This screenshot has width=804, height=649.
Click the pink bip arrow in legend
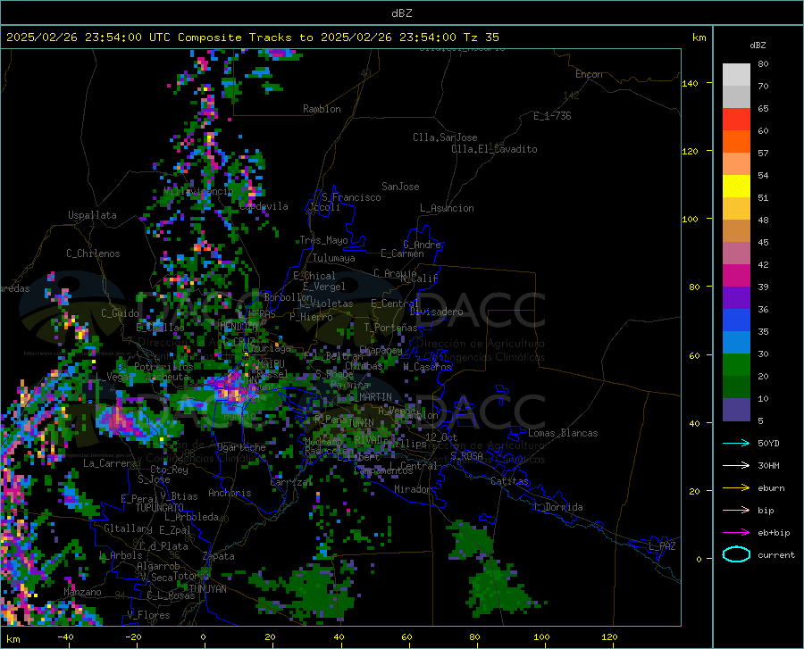[736, 511]
